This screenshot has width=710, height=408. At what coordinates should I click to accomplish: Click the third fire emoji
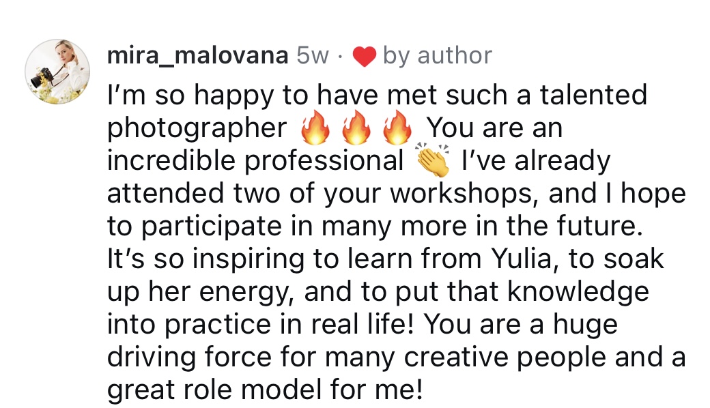pos(397,128)
